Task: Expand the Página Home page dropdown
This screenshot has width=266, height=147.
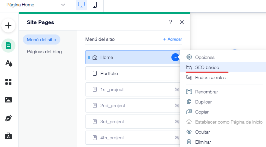Action: click(x=63, y=5)
